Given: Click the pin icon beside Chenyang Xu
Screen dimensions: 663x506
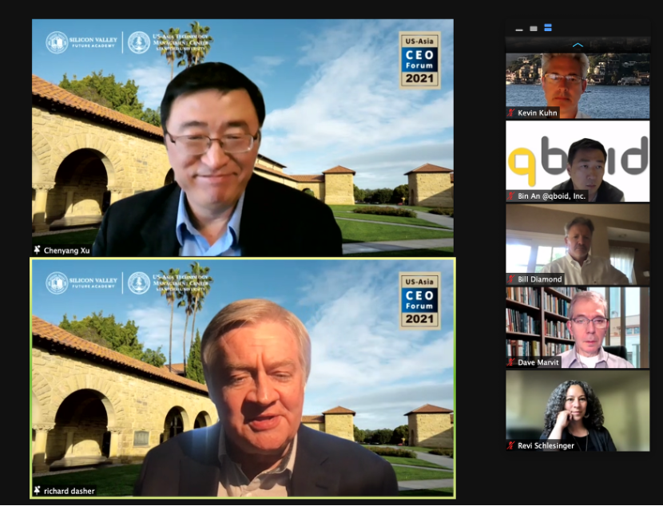Looking at the screenshot, I should click(x=38, y=250).
